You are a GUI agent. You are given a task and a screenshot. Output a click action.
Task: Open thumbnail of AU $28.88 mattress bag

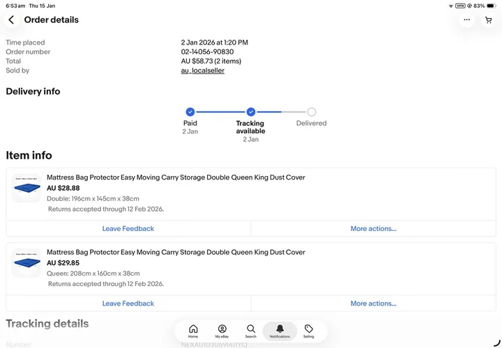click(26, 188)
